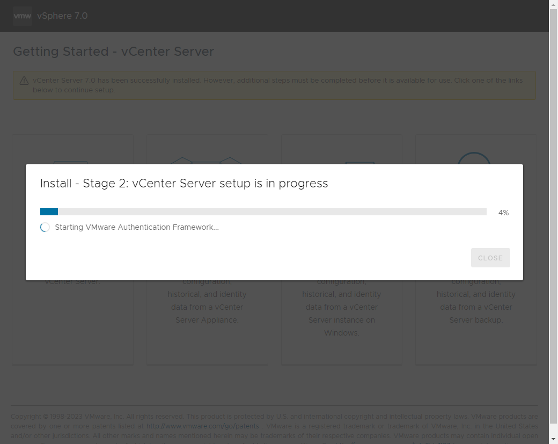The image size is (558, 444).
Task: Click the vmw logo in the header
Action: pos(23,16)
